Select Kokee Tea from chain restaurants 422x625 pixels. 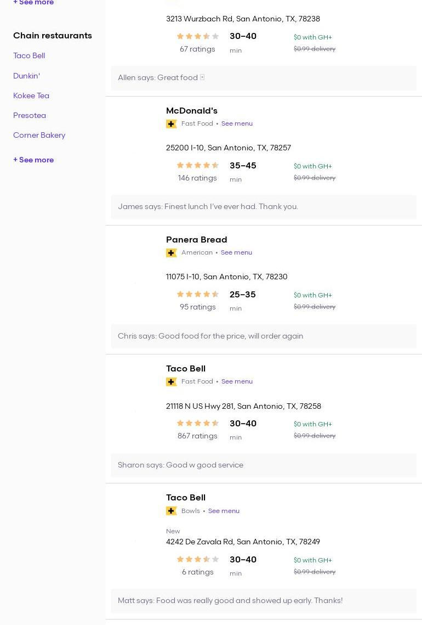31,95
